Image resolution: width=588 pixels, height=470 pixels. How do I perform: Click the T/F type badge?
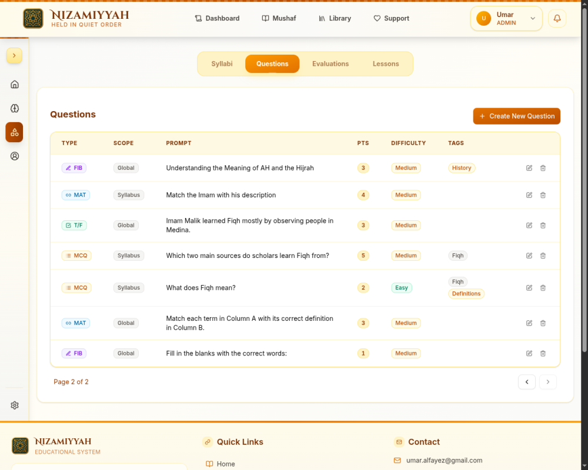[x=74, y=225]
